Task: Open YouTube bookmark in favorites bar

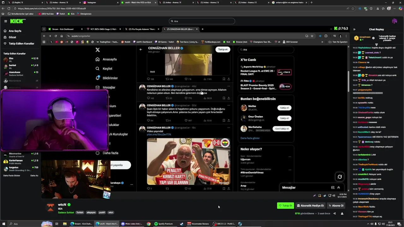Action: tap(46, 14)
